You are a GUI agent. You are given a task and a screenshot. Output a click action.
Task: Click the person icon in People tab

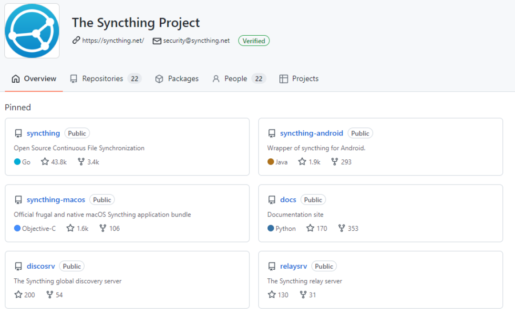click(216, 78)
